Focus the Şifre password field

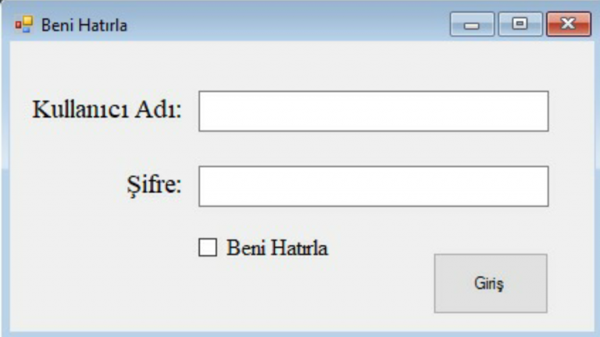[373, 186]
